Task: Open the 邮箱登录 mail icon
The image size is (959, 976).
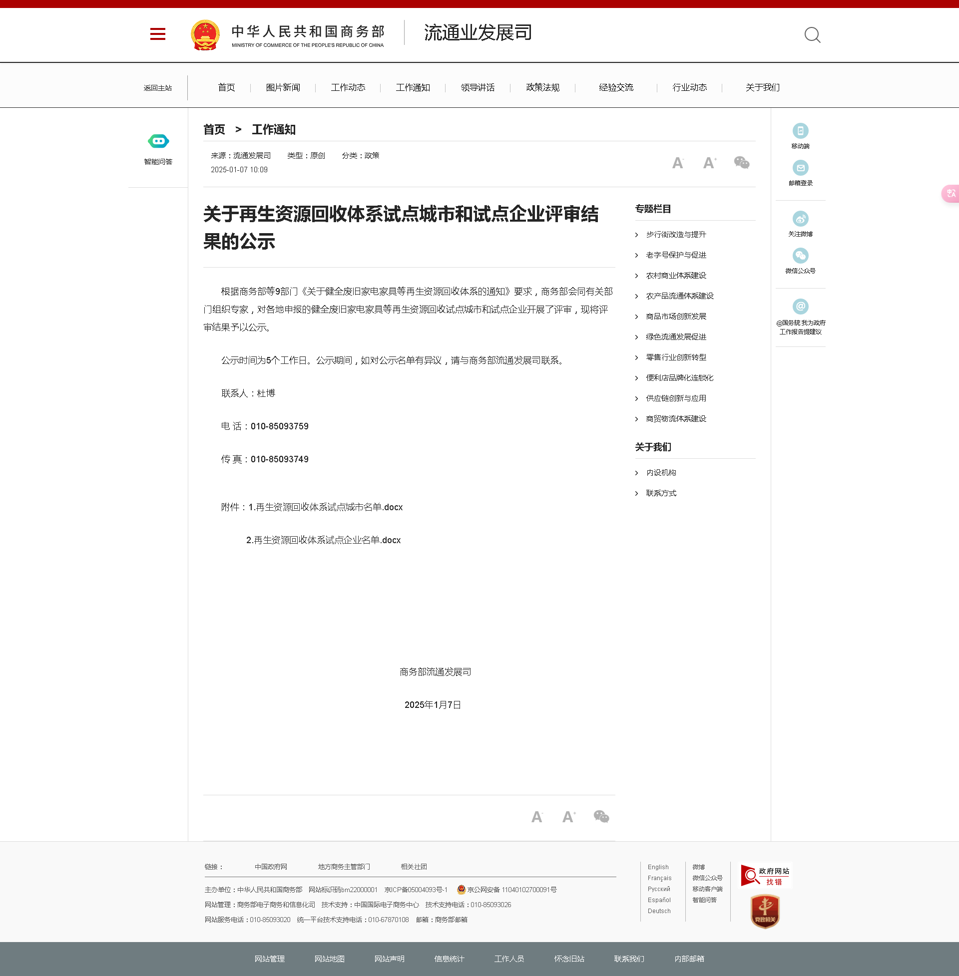Action: [x=800, y=168]
